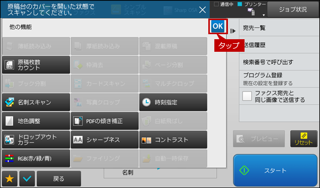Viewport: 320px width, 188px height.
Task: Adjust the シャープネス sharpness setting
Action: tap(105, 140)
